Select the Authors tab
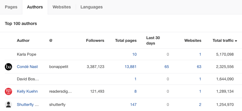 (35, 7)
